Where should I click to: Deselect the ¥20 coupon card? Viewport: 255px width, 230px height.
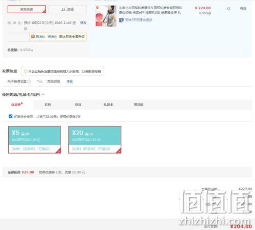[95, 140]
